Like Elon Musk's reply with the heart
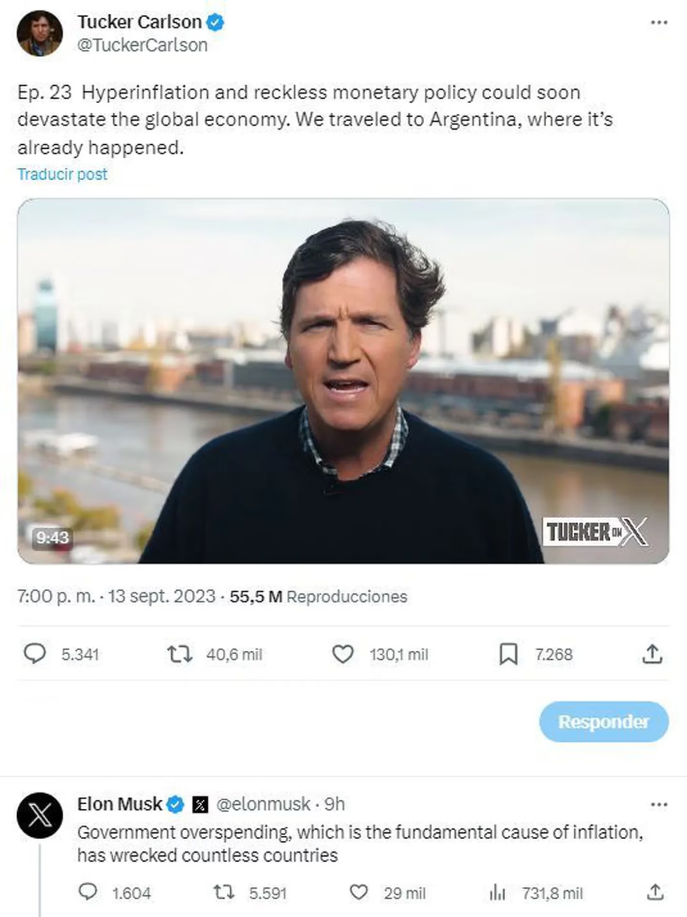 click(358, 892)
